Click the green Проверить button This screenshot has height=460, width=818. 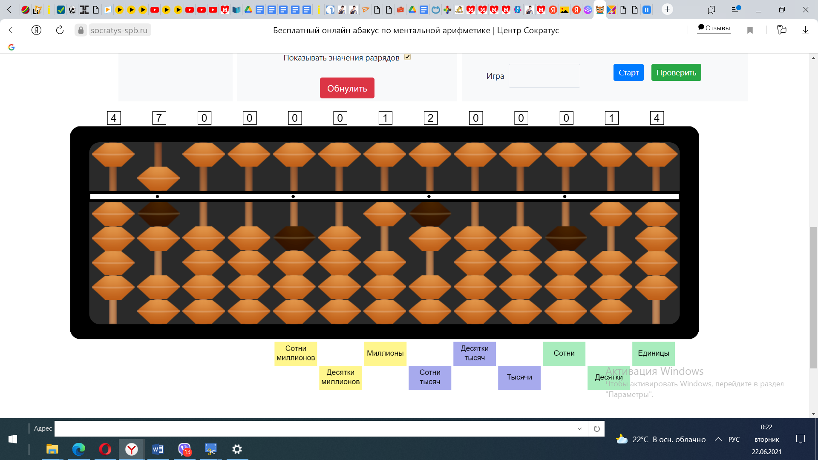[x=676, y=72]
